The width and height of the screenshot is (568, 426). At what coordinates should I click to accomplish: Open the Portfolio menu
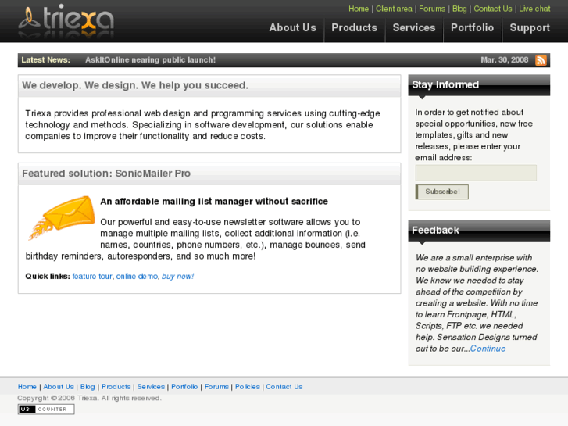click(473, 28)
